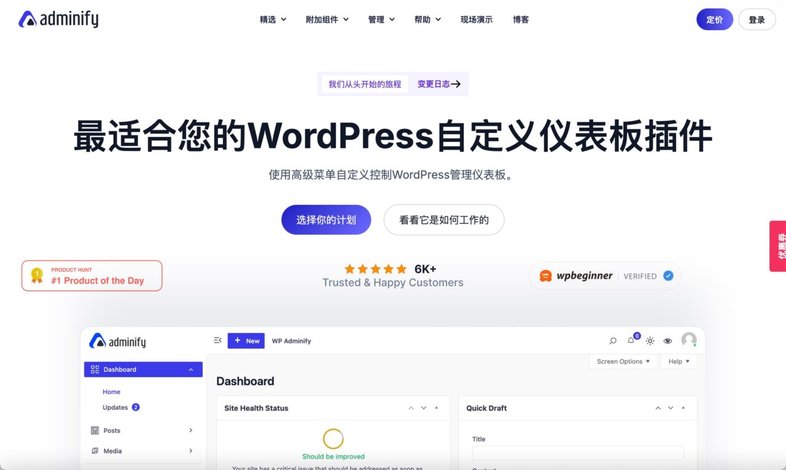Toggle Site Health Status panel collapse triangle
786x470 pixels.
click(x=437, y=408)
